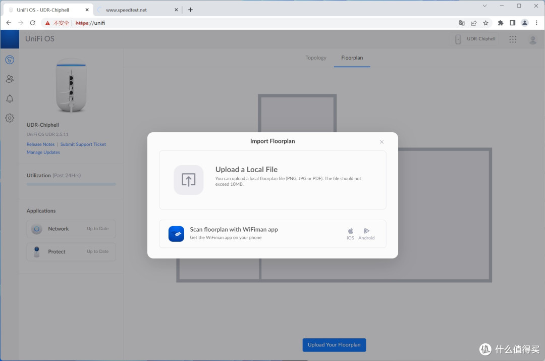The height and width of the screenshot is (361, 545).
Task: Open the Release Notes link
Action: [40, 144]
